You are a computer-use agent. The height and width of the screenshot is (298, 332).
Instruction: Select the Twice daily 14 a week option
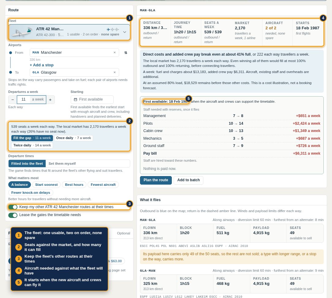tap(32, 145)
